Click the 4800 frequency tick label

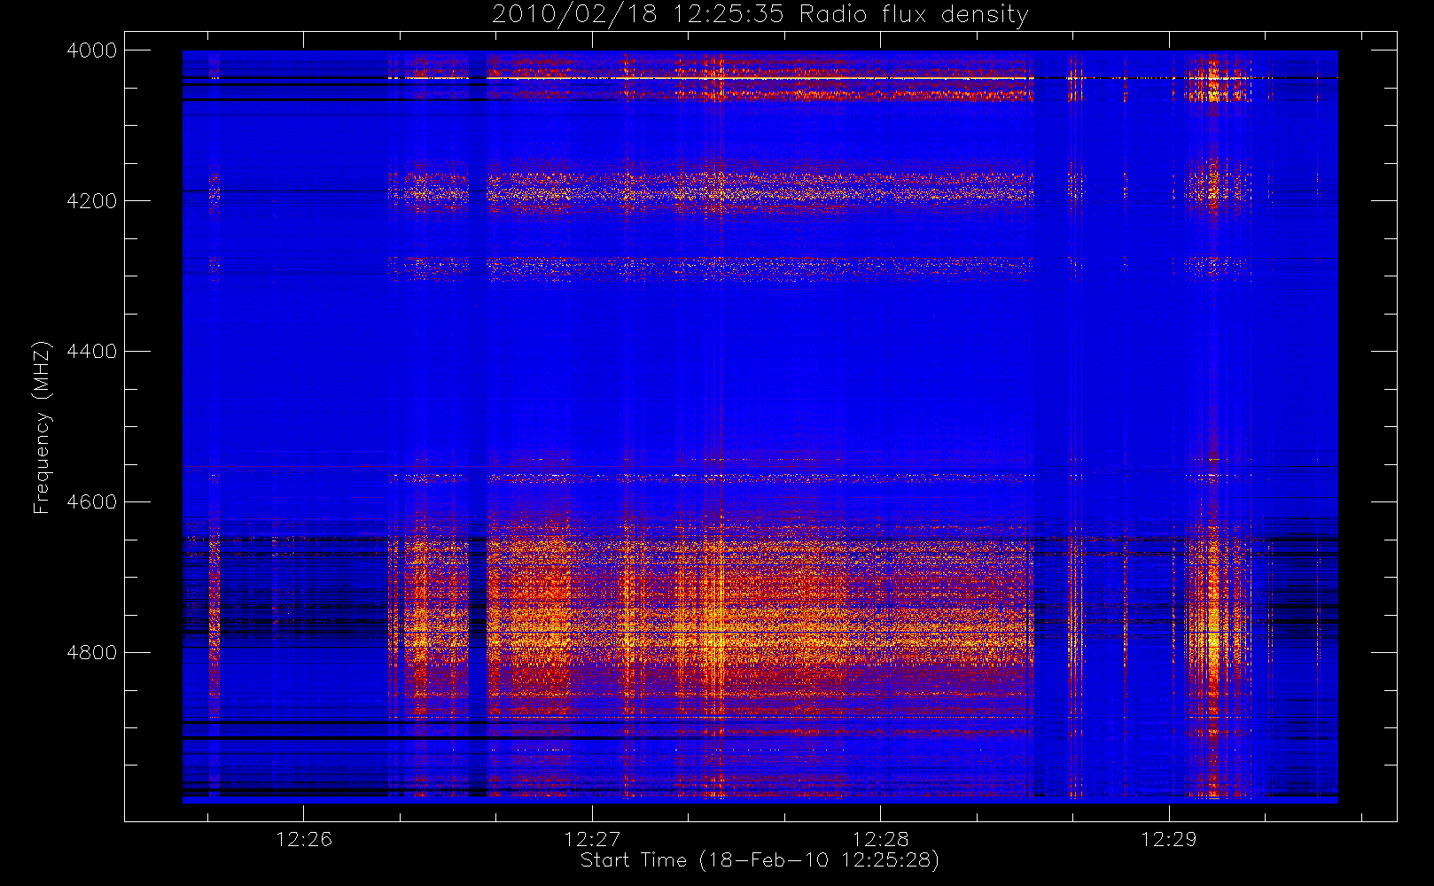pyautogui.click(x=92, y=653)
